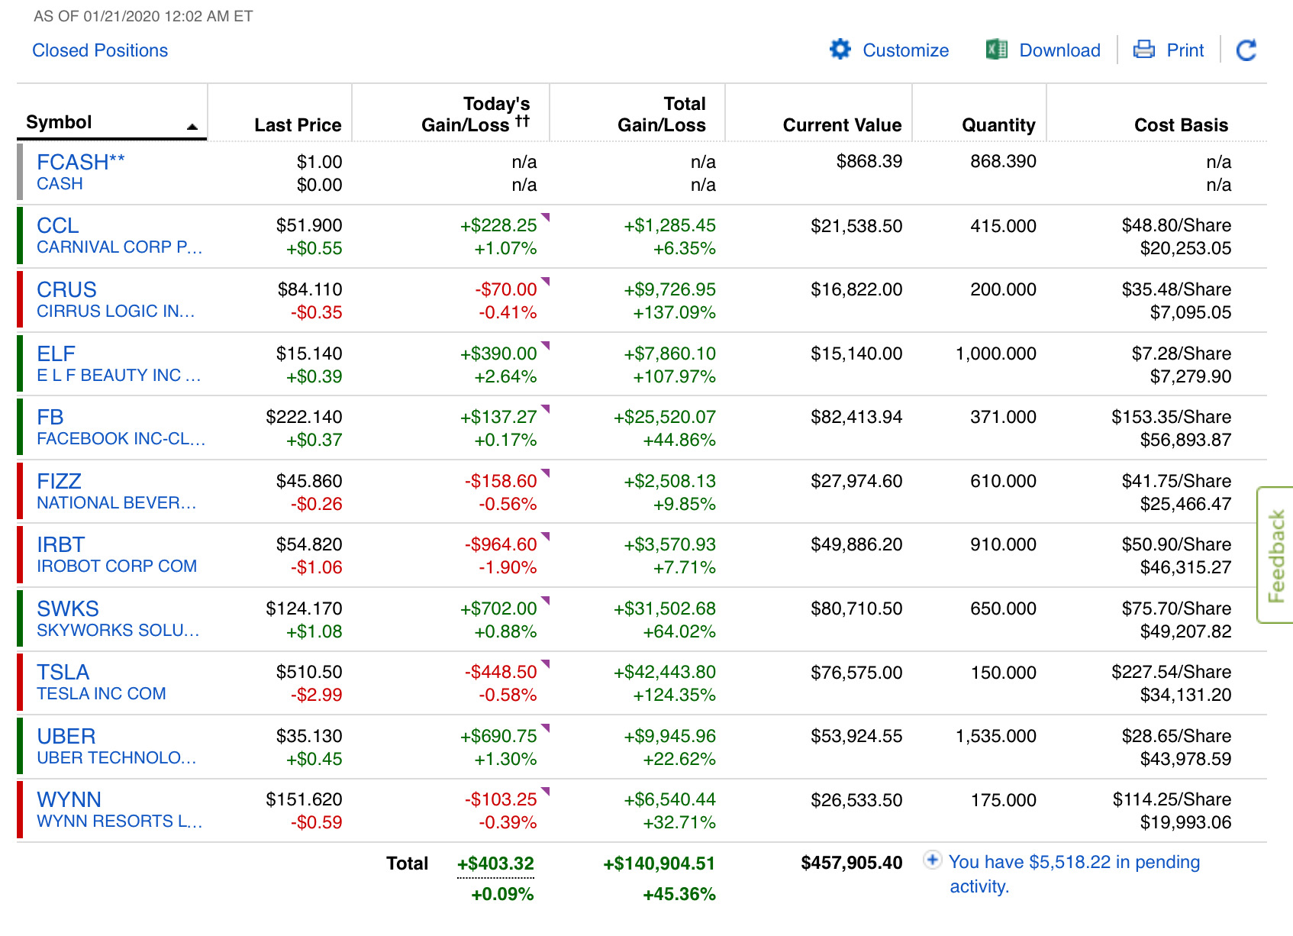Click the UBER today's gain note marker
The image size is (1293, 936).
545,728
